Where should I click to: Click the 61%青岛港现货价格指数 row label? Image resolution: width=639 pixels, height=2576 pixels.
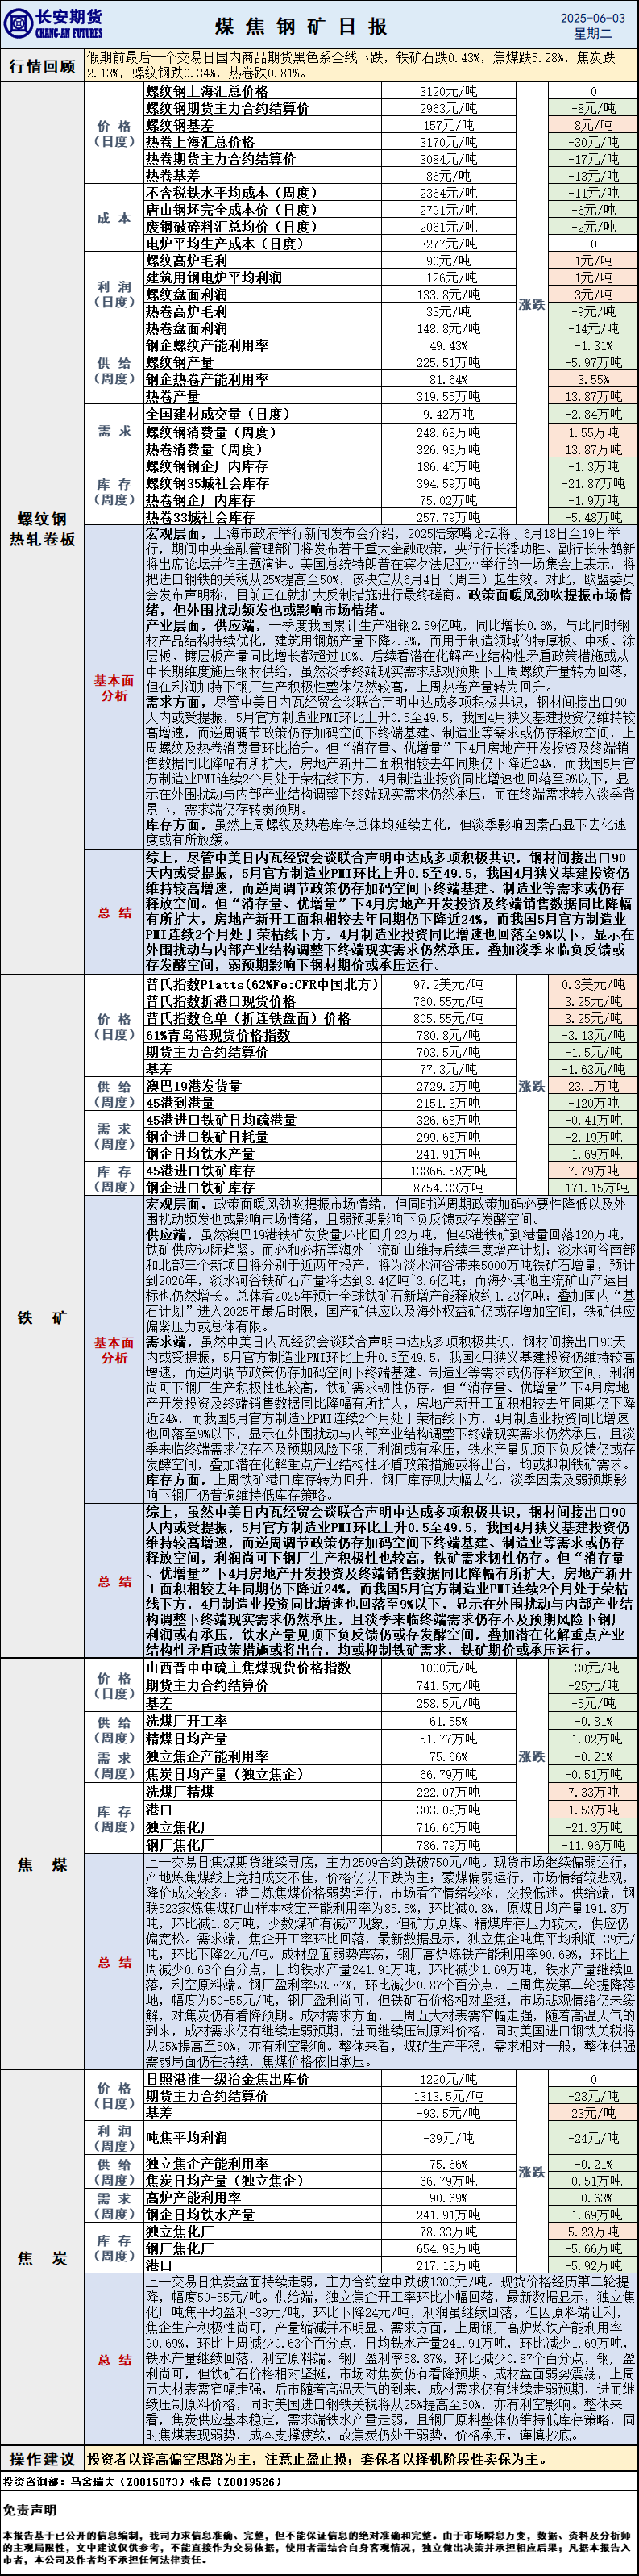[218, 1035]
